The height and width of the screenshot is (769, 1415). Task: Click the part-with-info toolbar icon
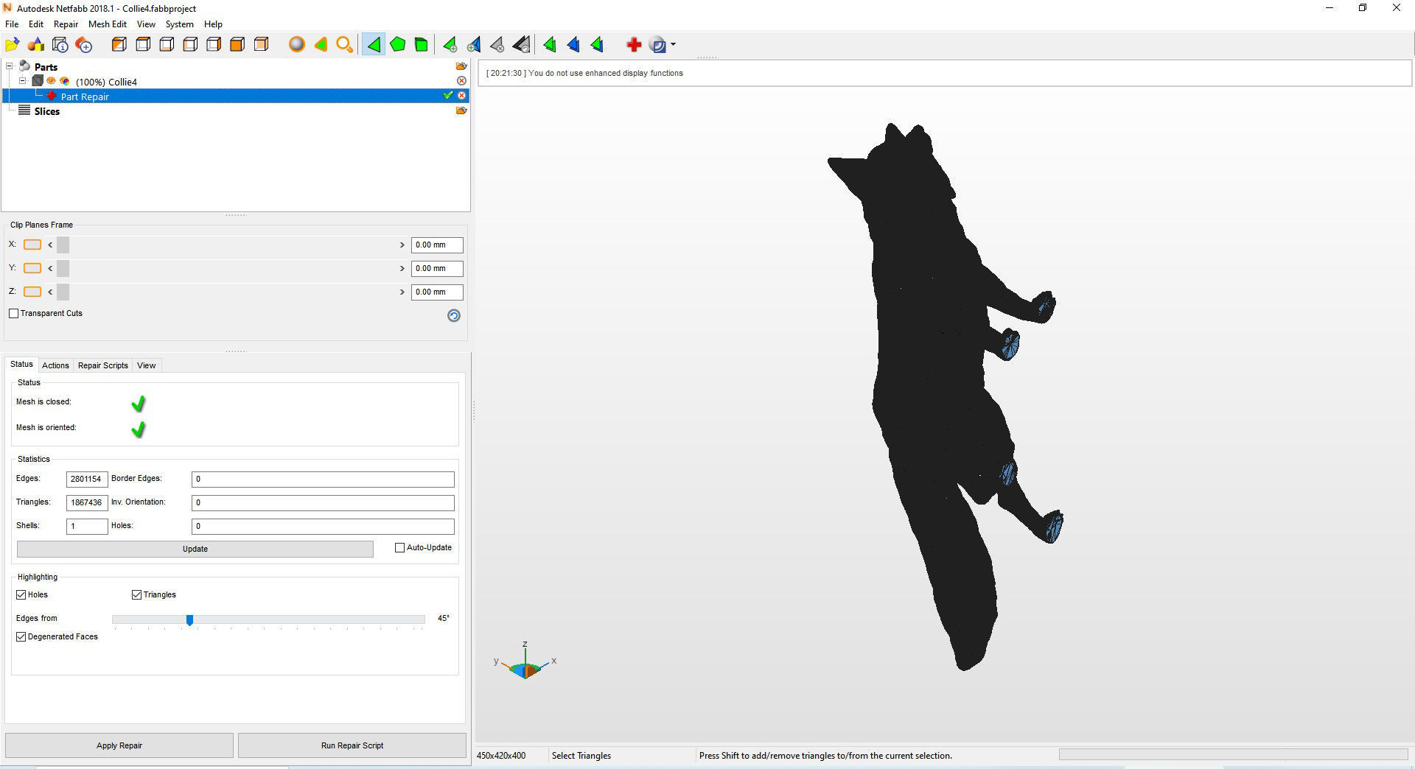coord(60,45)
